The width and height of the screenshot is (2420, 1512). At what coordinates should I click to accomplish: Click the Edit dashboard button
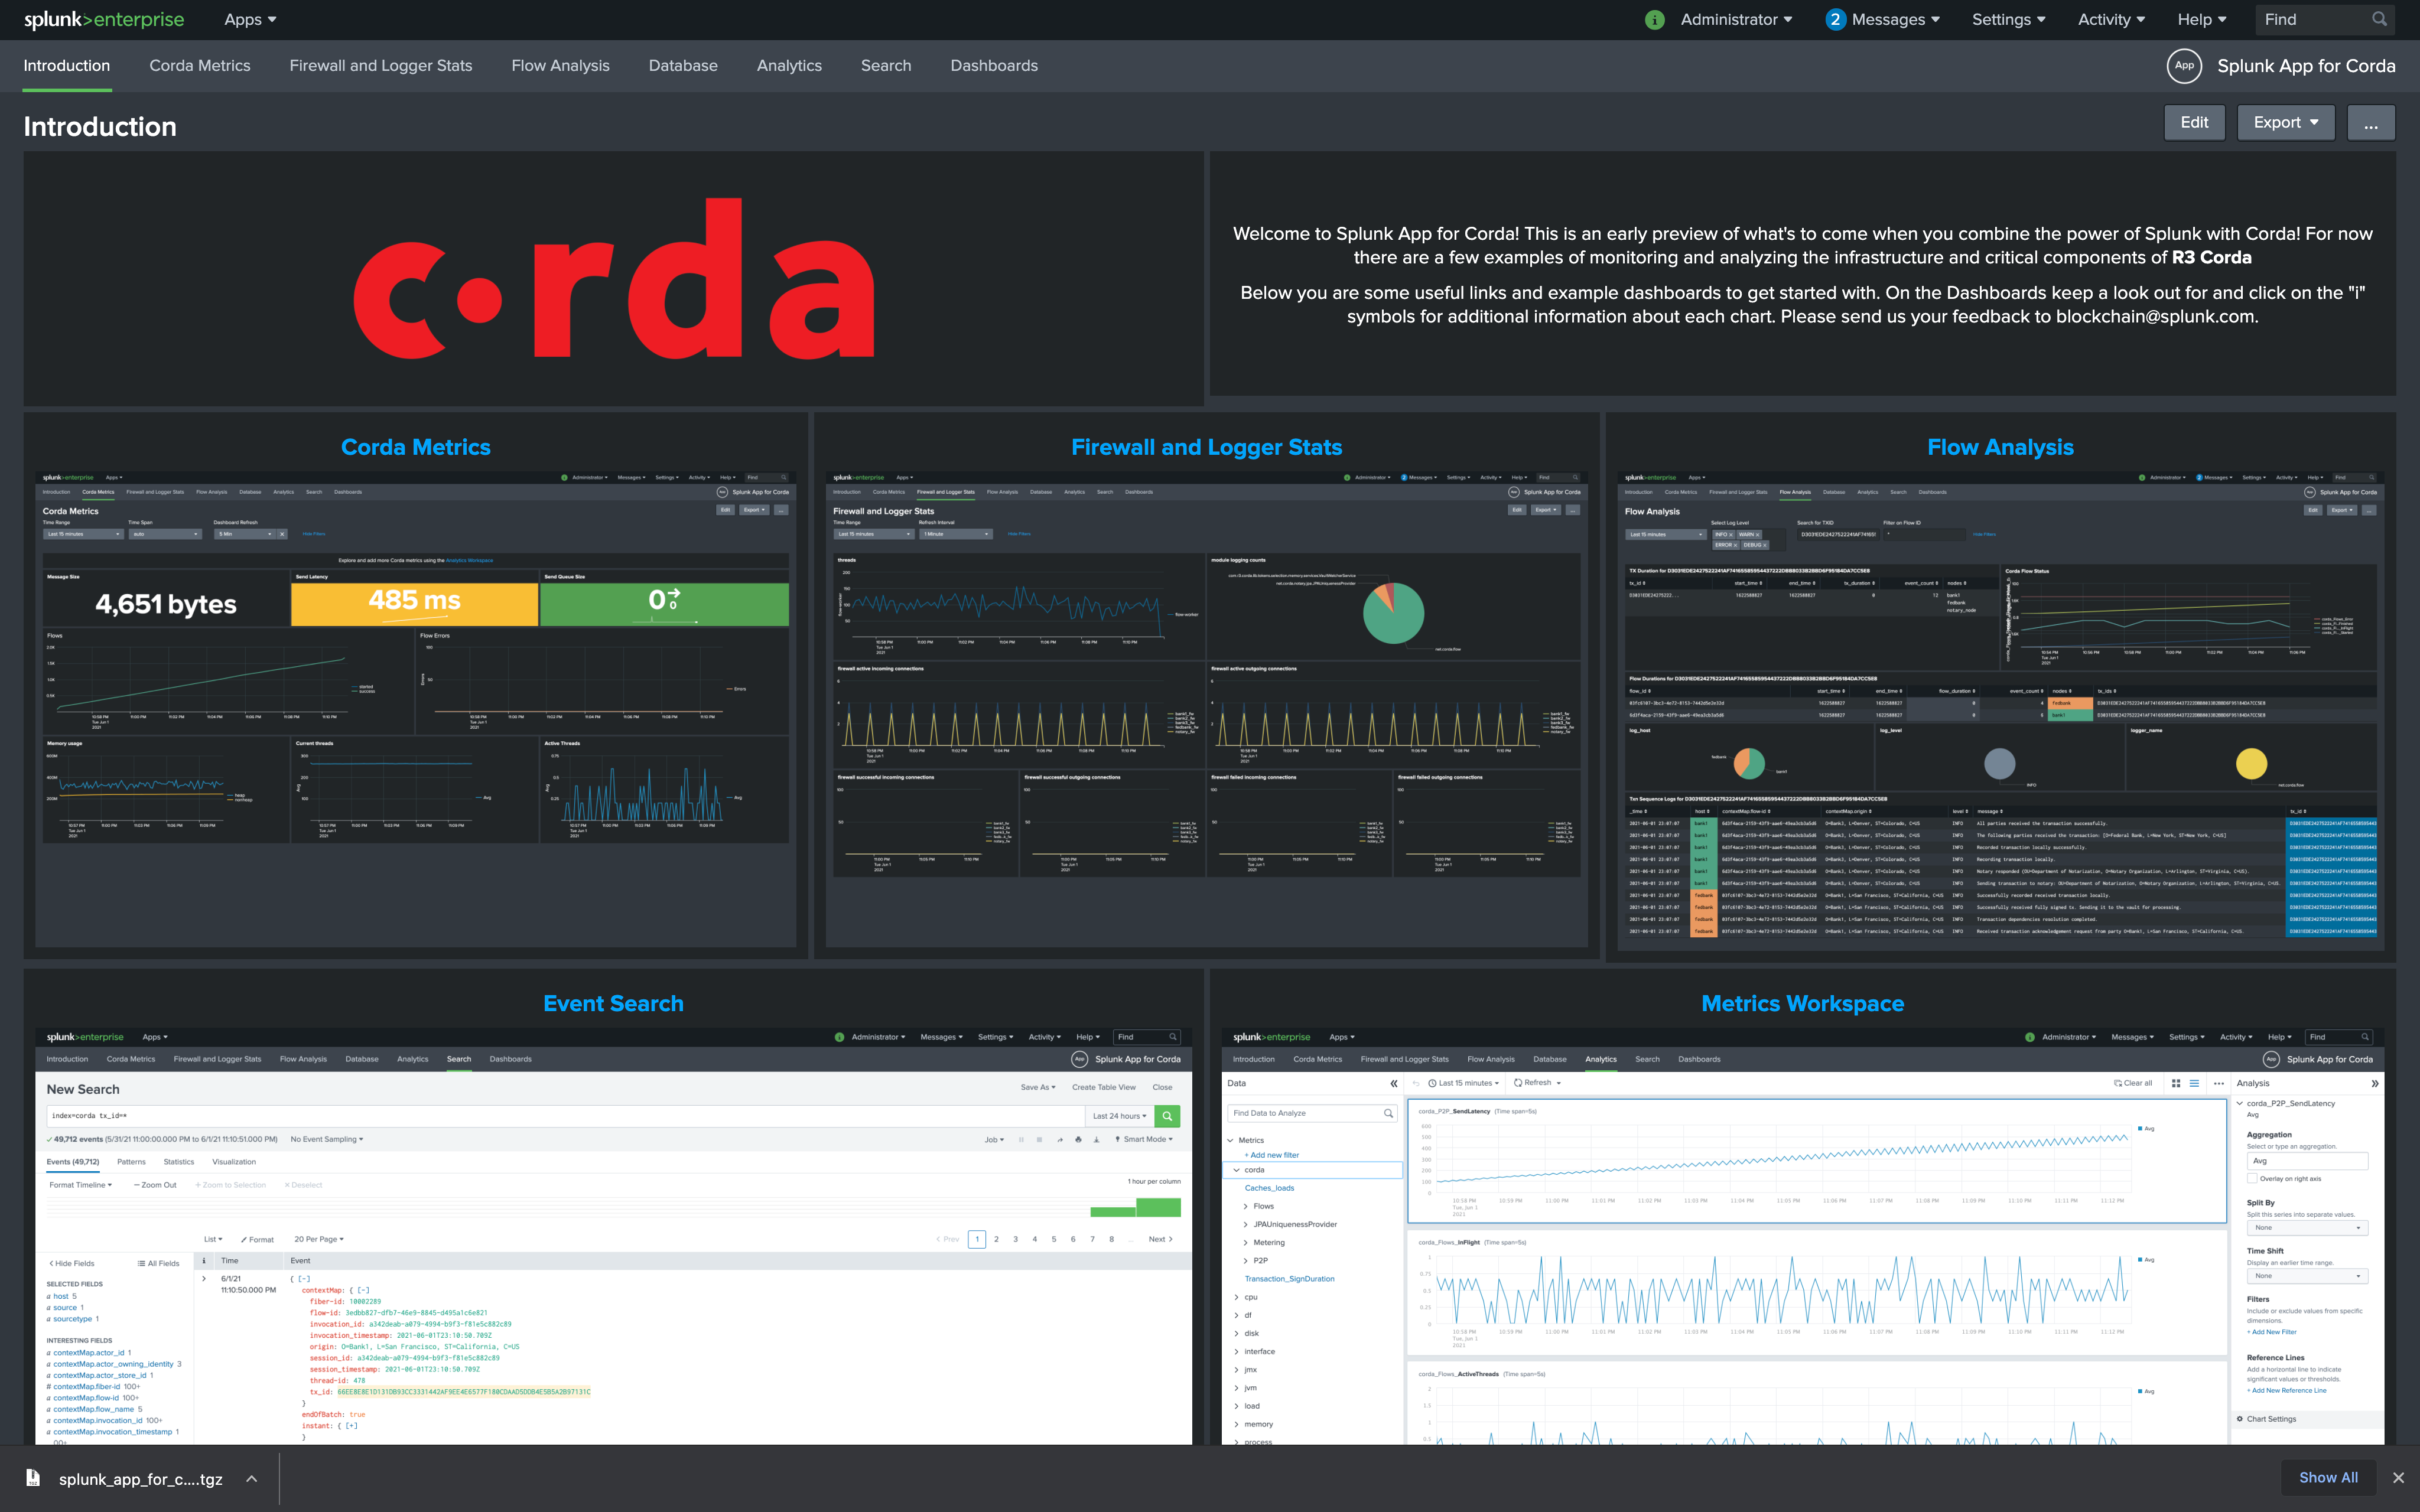pyautogui.click(x=2194, y=123)
